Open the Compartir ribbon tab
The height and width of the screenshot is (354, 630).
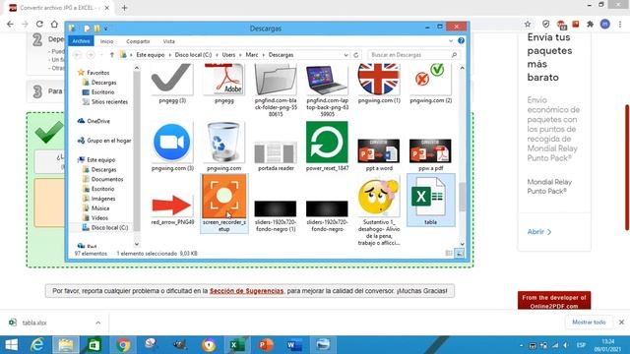pos(138,41)
